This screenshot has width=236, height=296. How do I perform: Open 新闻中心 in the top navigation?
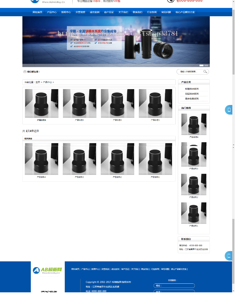[66, 12]
